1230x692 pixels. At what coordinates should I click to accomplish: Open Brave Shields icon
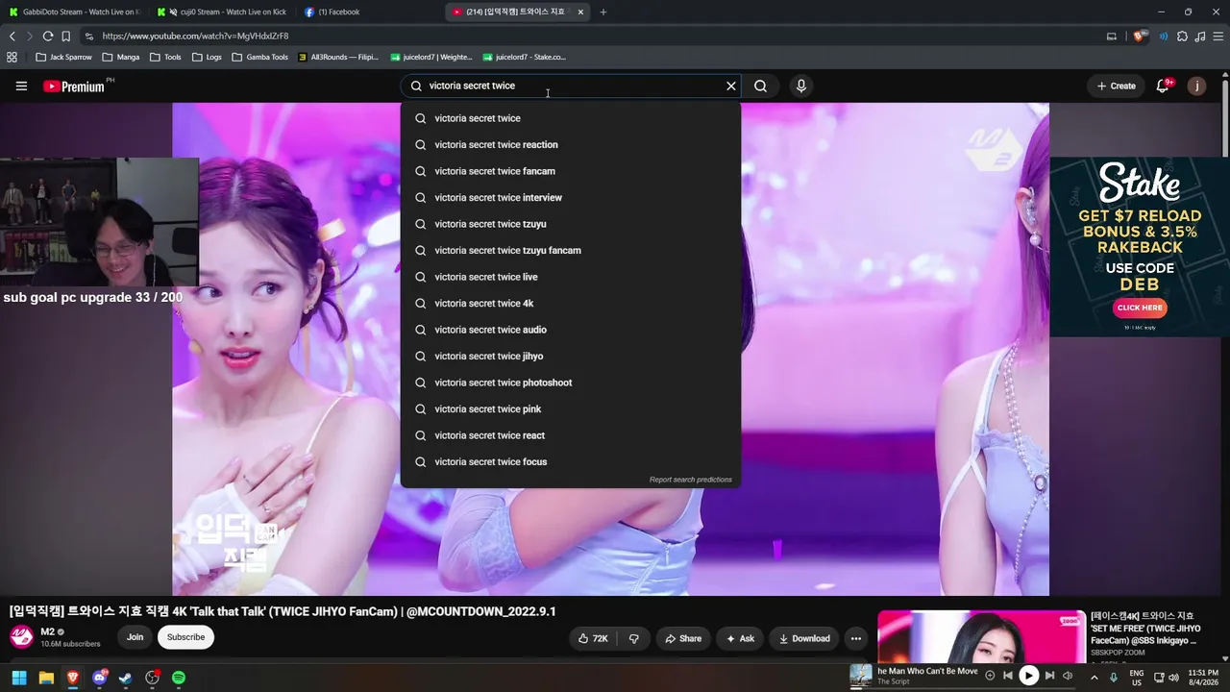tap(1141, 36)
